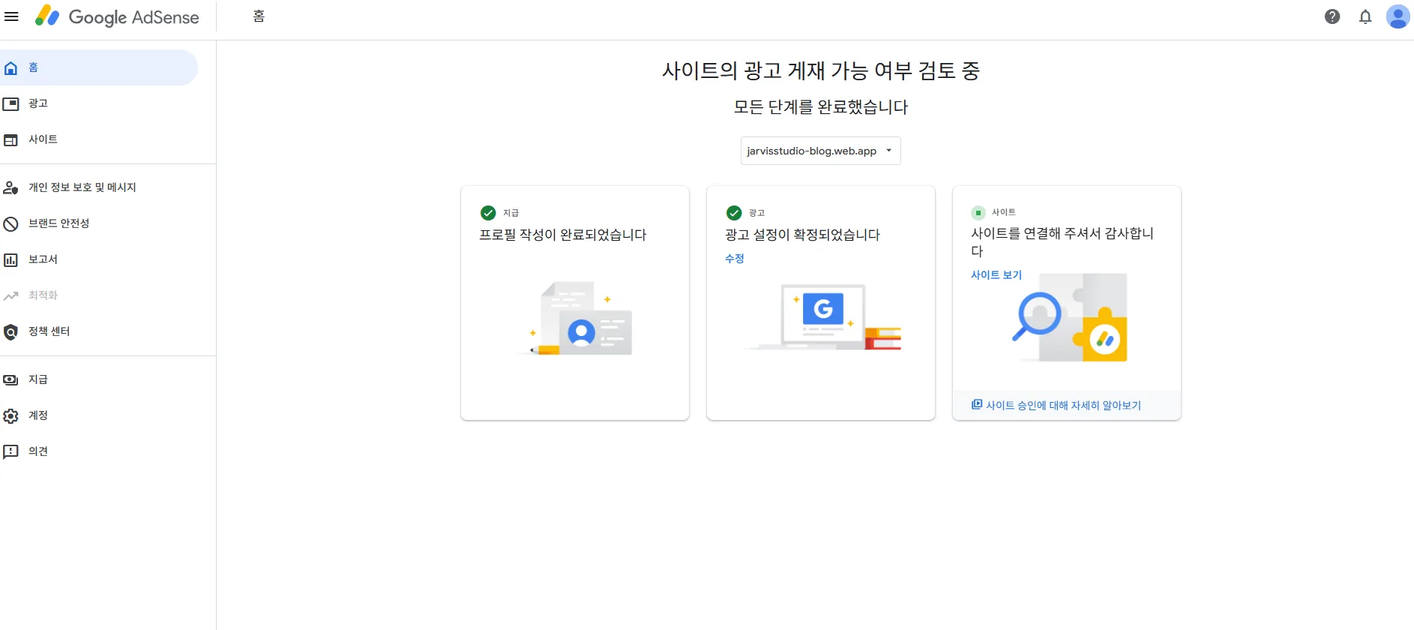Open the help question mark icon
Viewport: 1414px width, 630px height.
[1332, 16]
